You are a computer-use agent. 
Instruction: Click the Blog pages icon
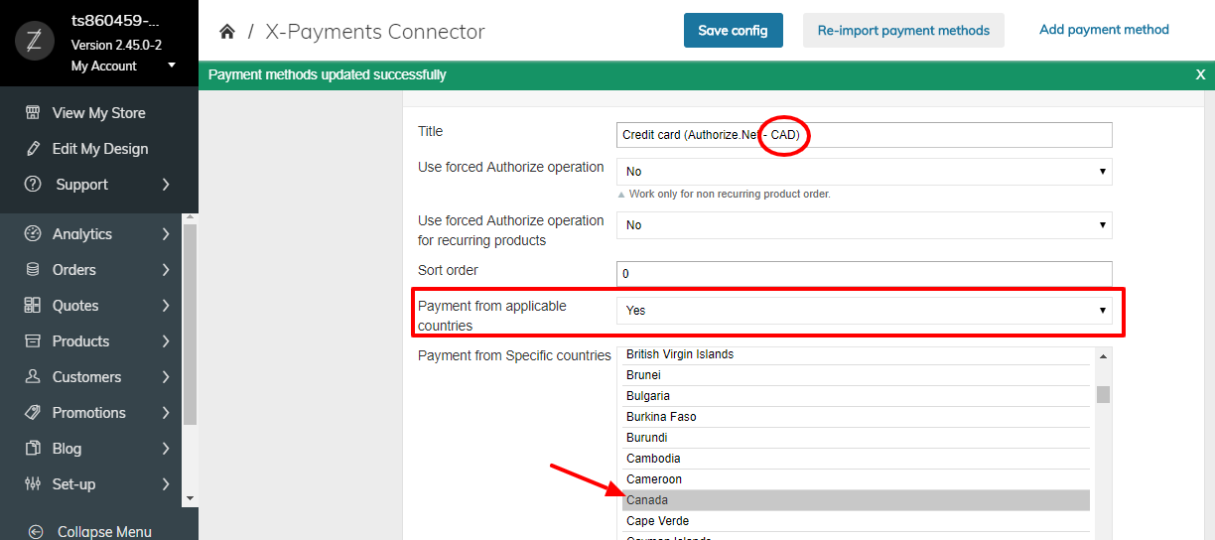coord(33,449)
